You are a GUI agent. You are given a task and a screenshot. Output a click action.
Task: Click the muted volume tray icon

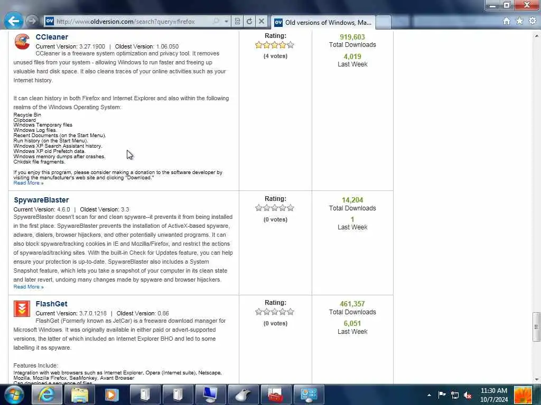(x=468, y=395)
